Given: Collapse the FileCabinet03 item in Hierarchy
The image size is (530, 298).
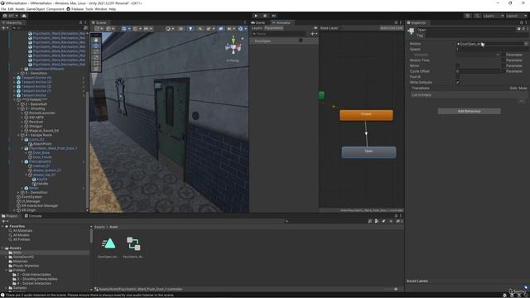Looking at the screenshot, I should [22, 162].
